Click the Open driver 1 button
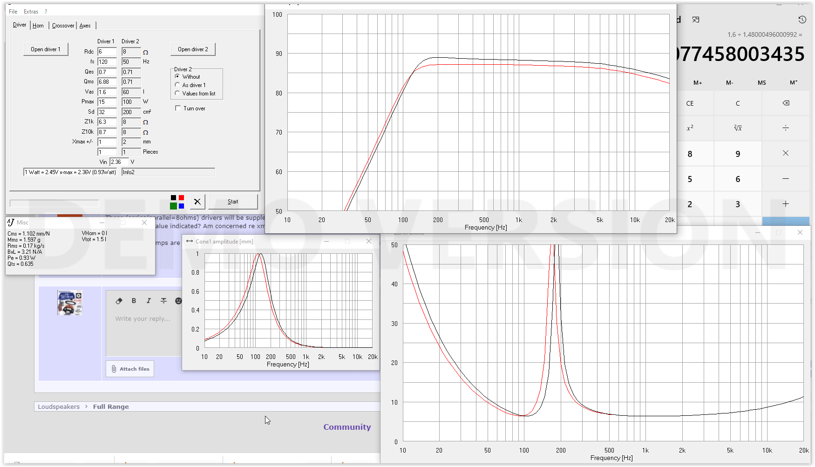The width and height of the screenshot is (815, 467). (x=46, y=49)
